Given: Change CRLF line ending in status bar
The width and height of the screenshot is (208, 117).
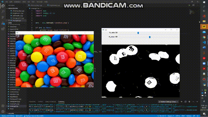Looking at the screenshot, I should pos(183,116).
